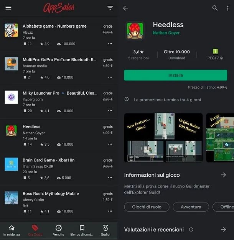The width and height of the screenshot is (234, 240).
Task: Open the first Heedless screenshot
Action: point(163,138)
